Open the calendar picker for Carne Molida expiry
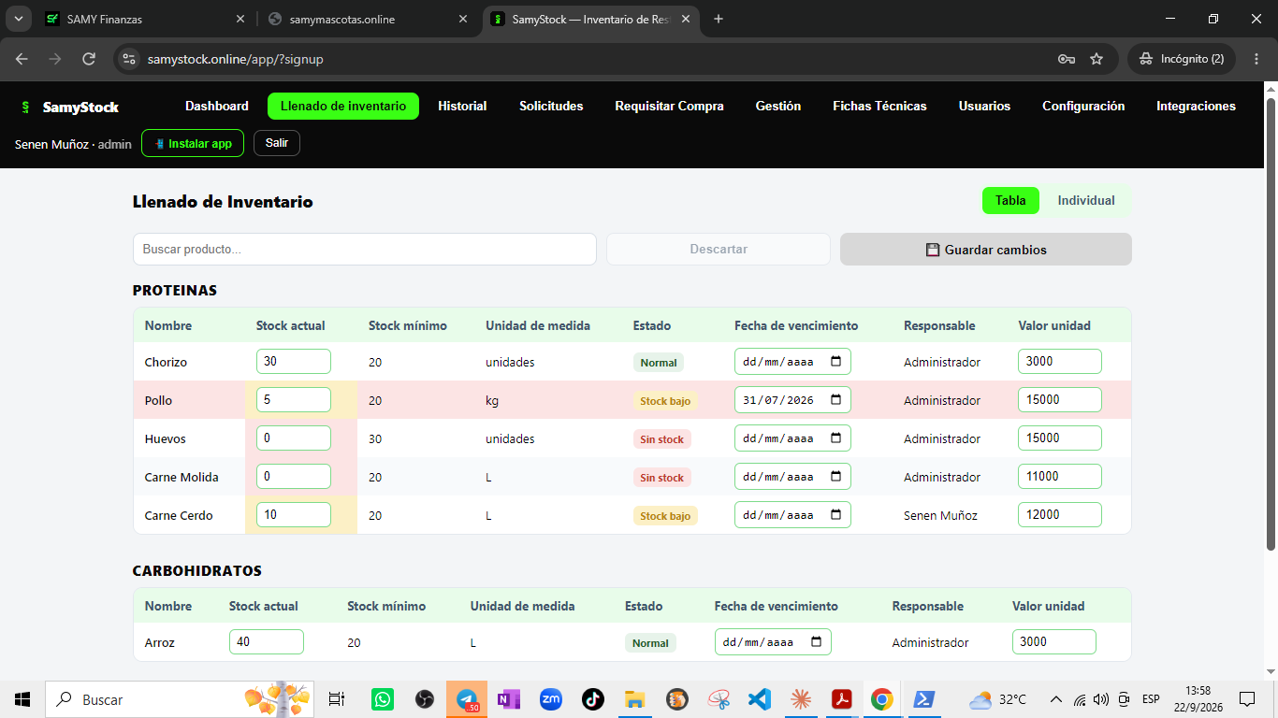Image resolution: width=1278 pixels, height=718 pixels. [x=835, y=477]
